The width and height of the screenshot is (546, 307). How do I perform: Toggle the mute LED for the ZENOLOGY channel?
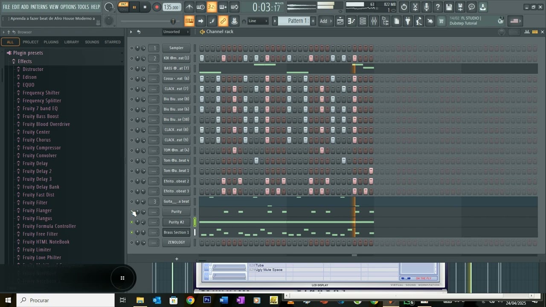132,243
